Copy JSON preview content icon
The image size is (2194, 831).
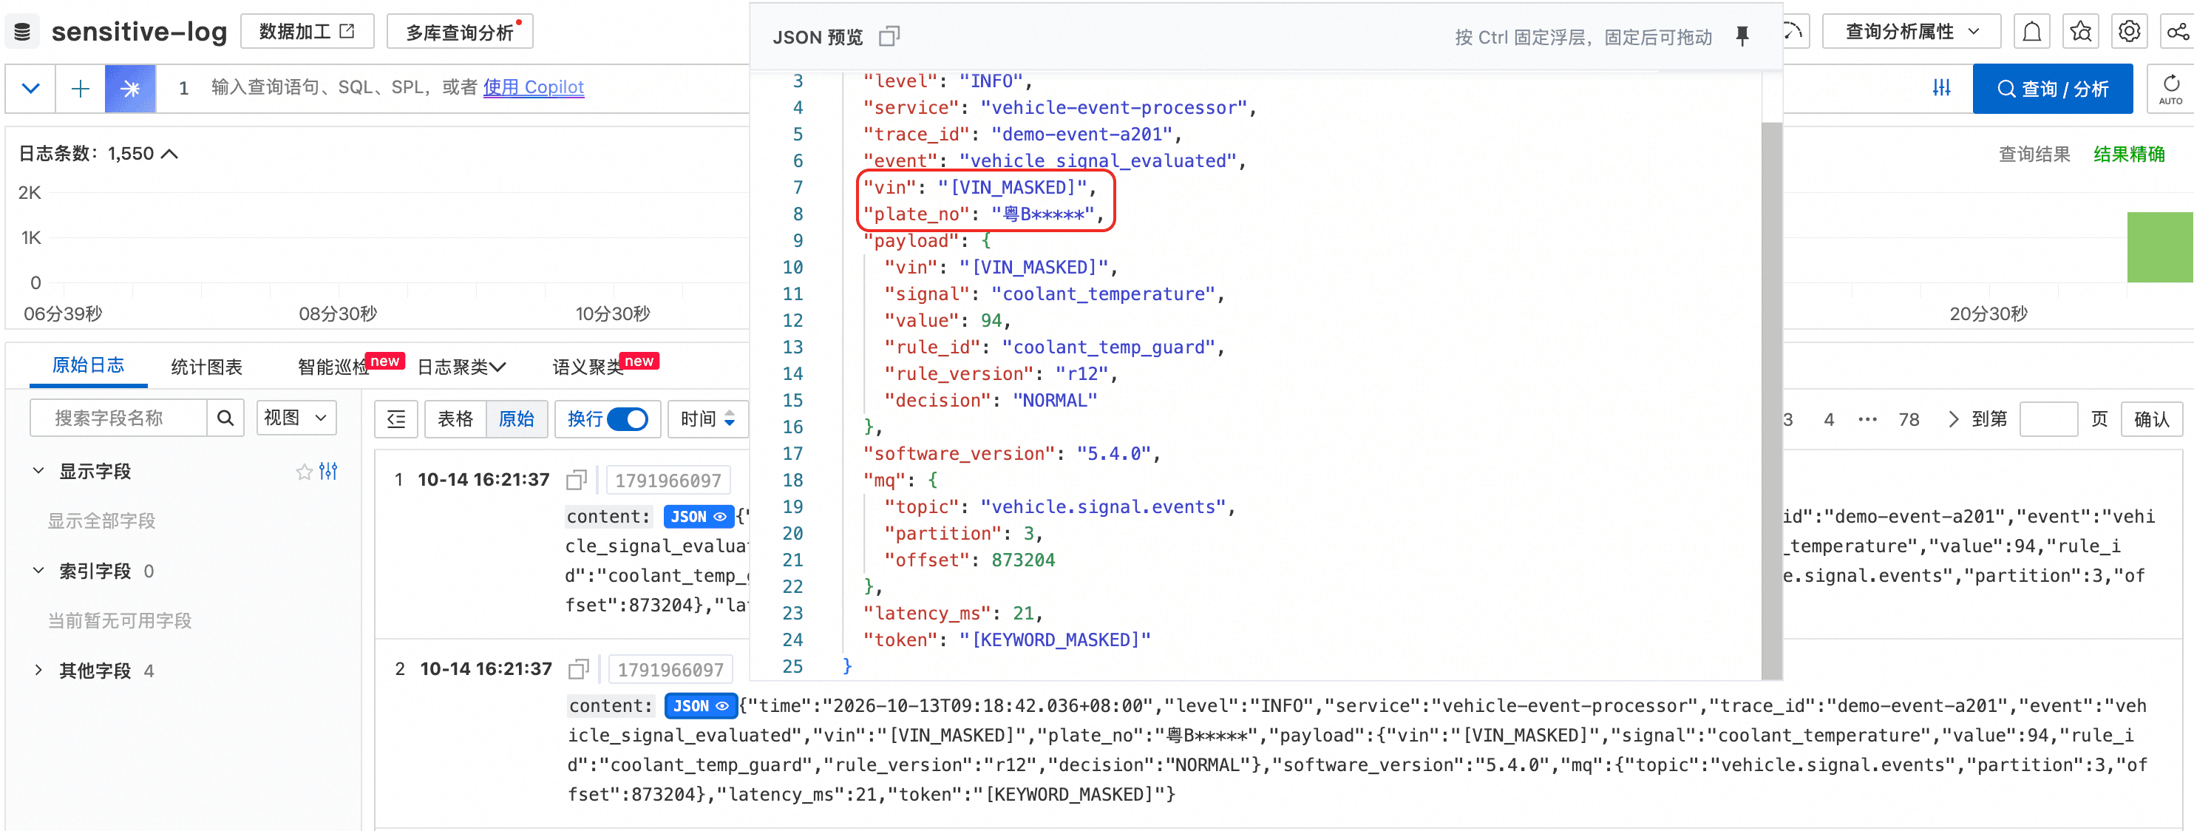coord(889,37)
